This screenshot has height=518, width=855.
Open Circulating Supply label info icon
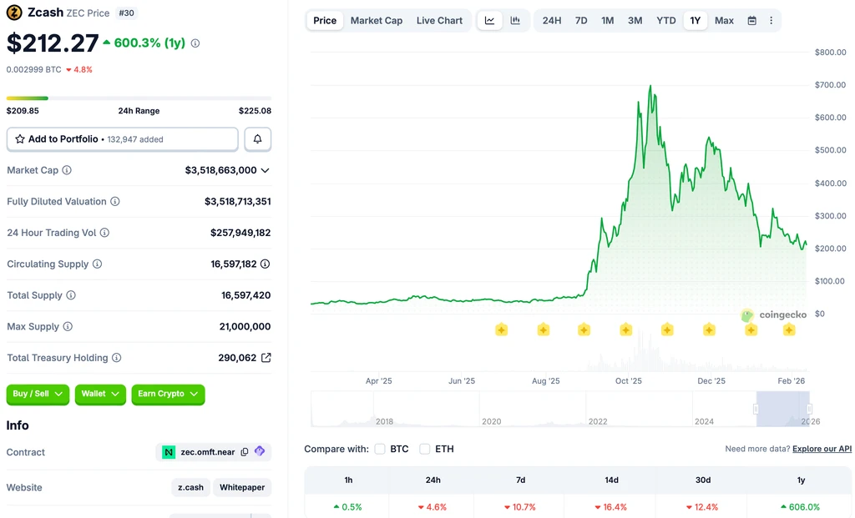click(97, 264)
